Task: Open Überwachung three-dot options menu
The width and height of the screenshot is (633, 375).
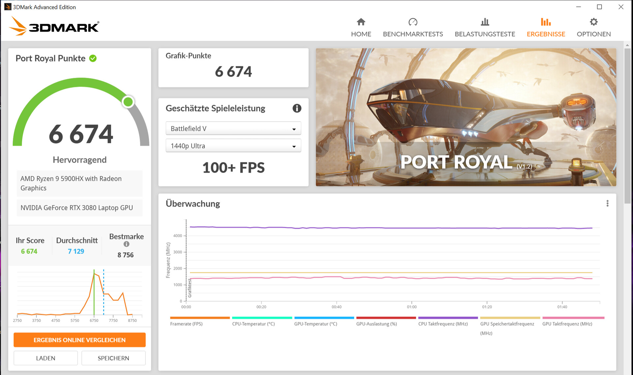Action: (607, 203)
